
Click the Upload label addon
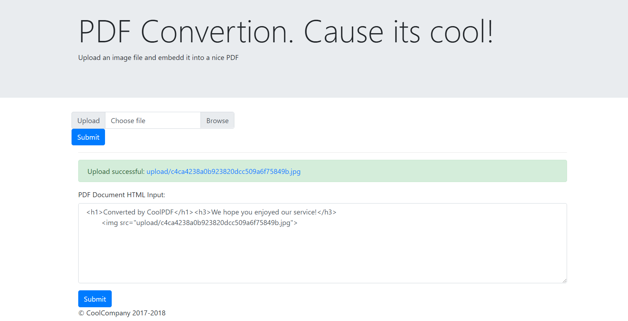88,121
